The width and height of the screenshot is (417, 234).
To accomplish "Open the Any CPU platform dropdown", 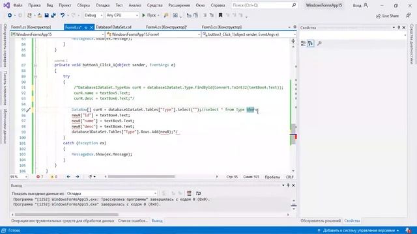I will point(122,16).
